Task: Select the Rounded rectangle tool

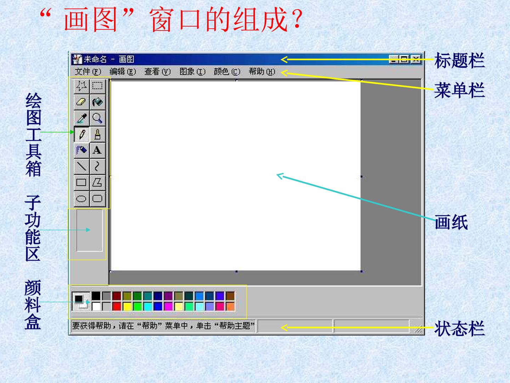Action: point(97,199)
